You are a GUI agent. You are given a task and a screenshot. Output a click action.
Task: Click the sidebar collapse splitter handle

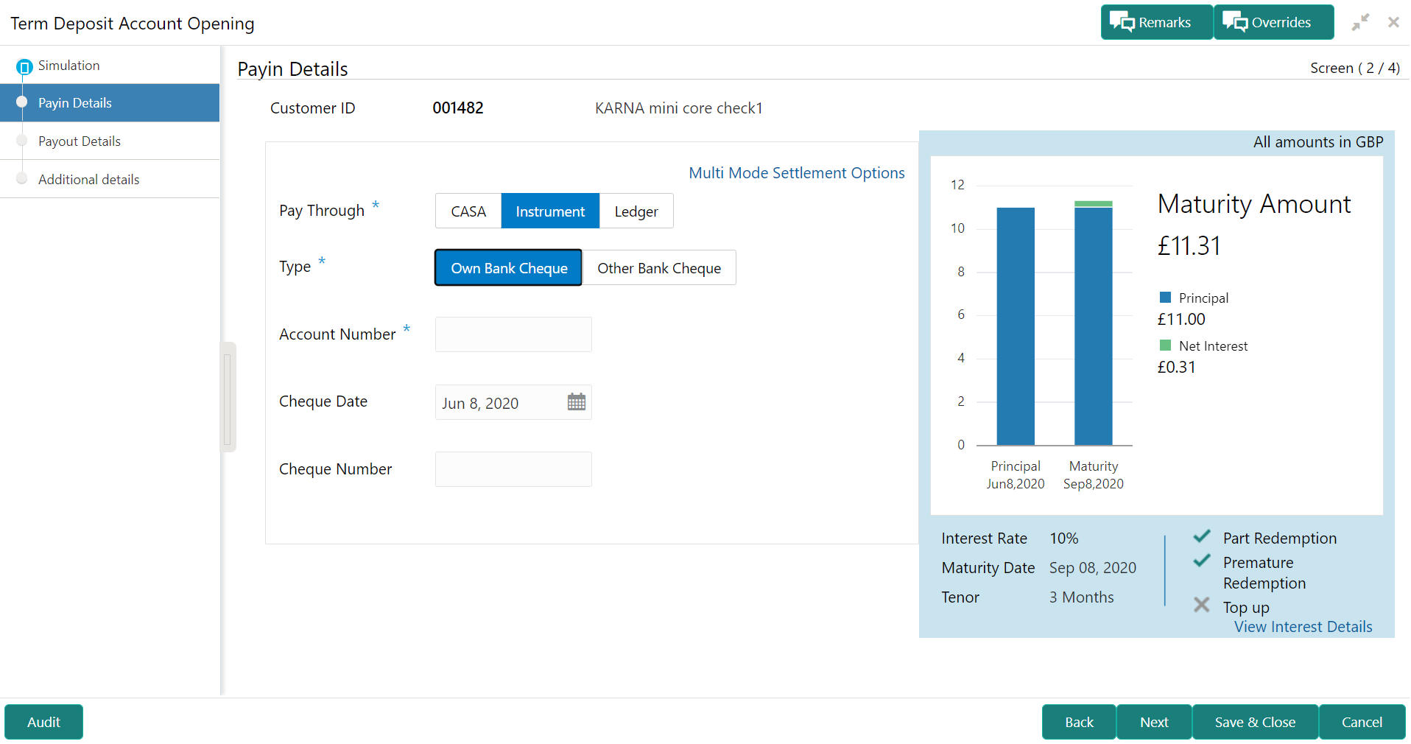[x=228, y=397]
